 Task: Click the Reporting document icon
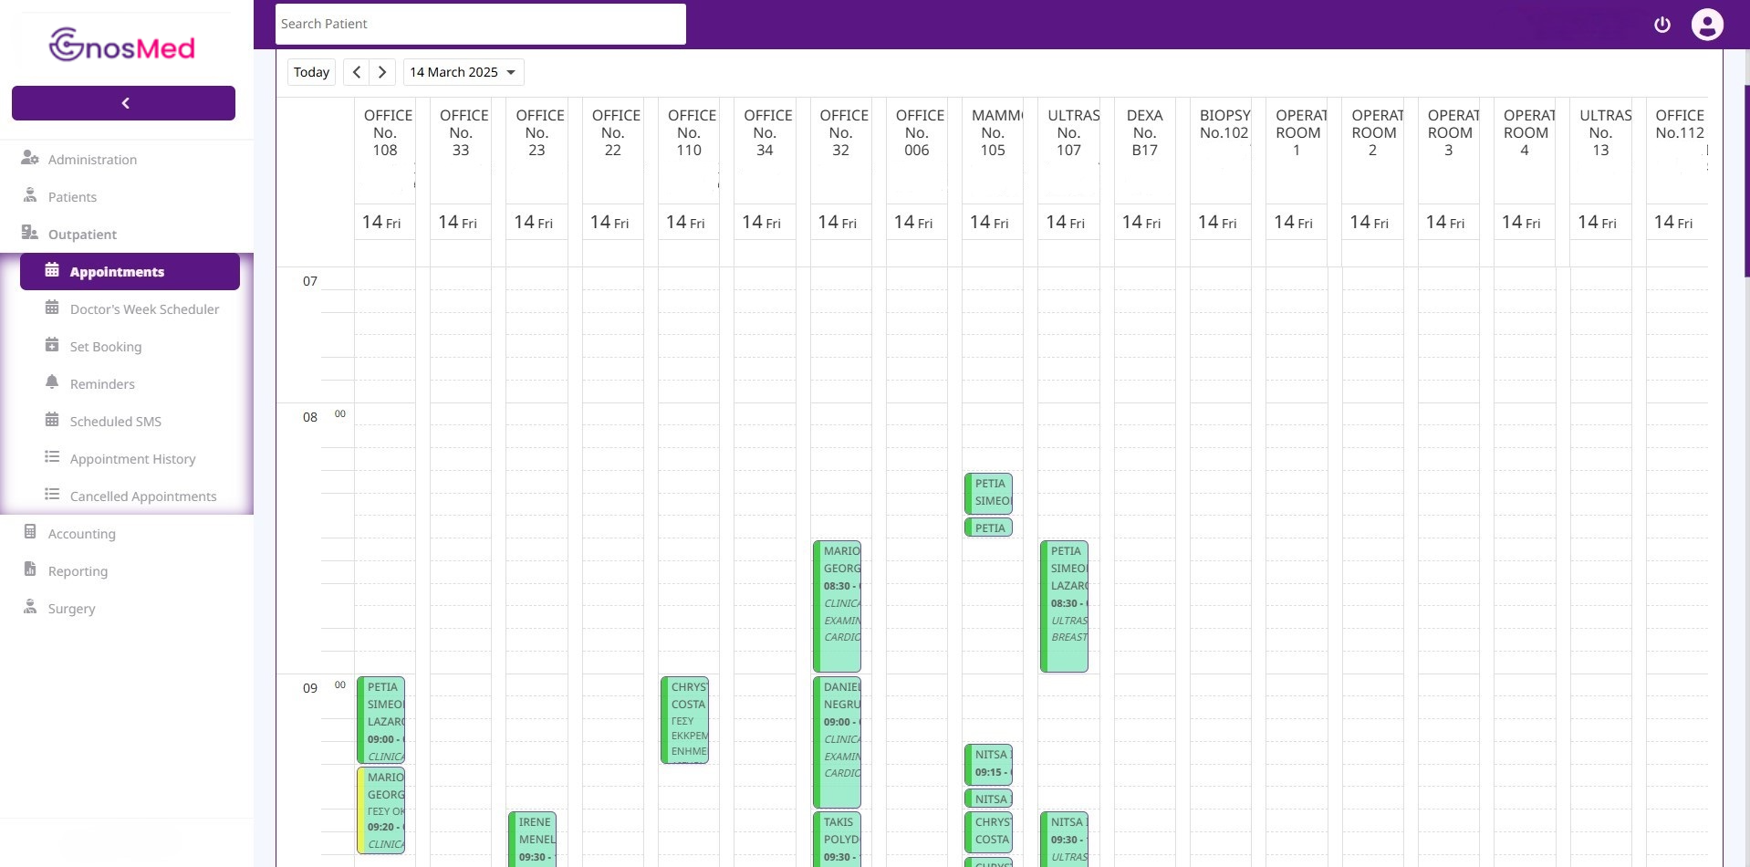click(30, 569)
